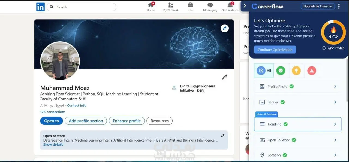Expand the Headline row chevron
Image resolution: width=349 pixels, height=162 pixels.
(335, 124)
